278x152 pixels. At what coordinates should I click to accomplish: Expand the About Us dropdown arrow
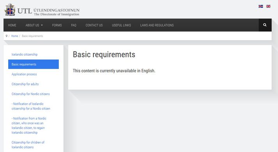click(42, 25)
